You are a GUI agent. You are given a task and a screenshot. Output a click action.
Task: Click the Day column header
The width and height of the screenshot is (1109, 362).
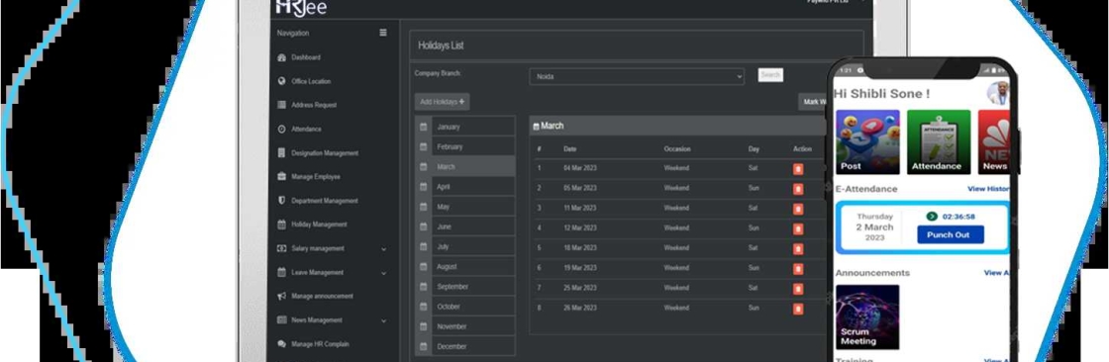(x=754, y=149)
